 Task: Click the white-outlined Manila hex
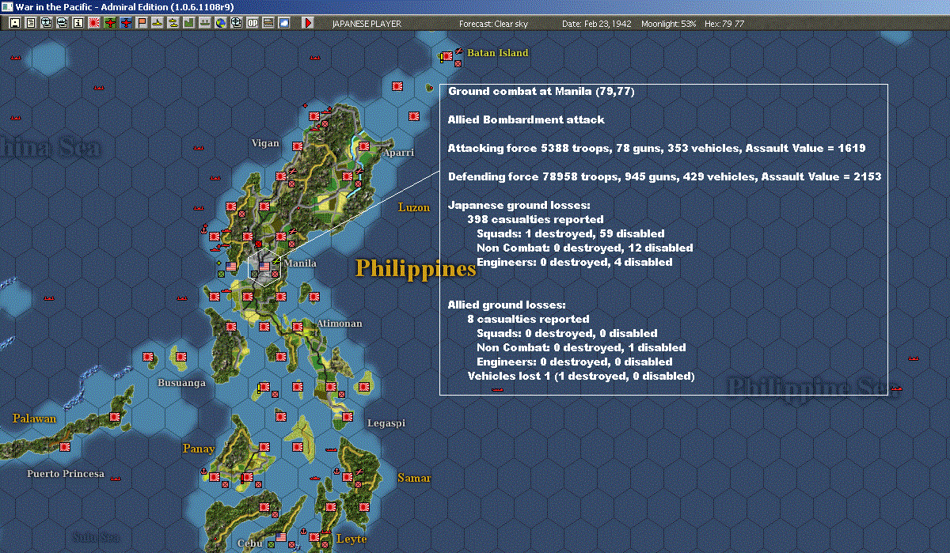point(264,267)
